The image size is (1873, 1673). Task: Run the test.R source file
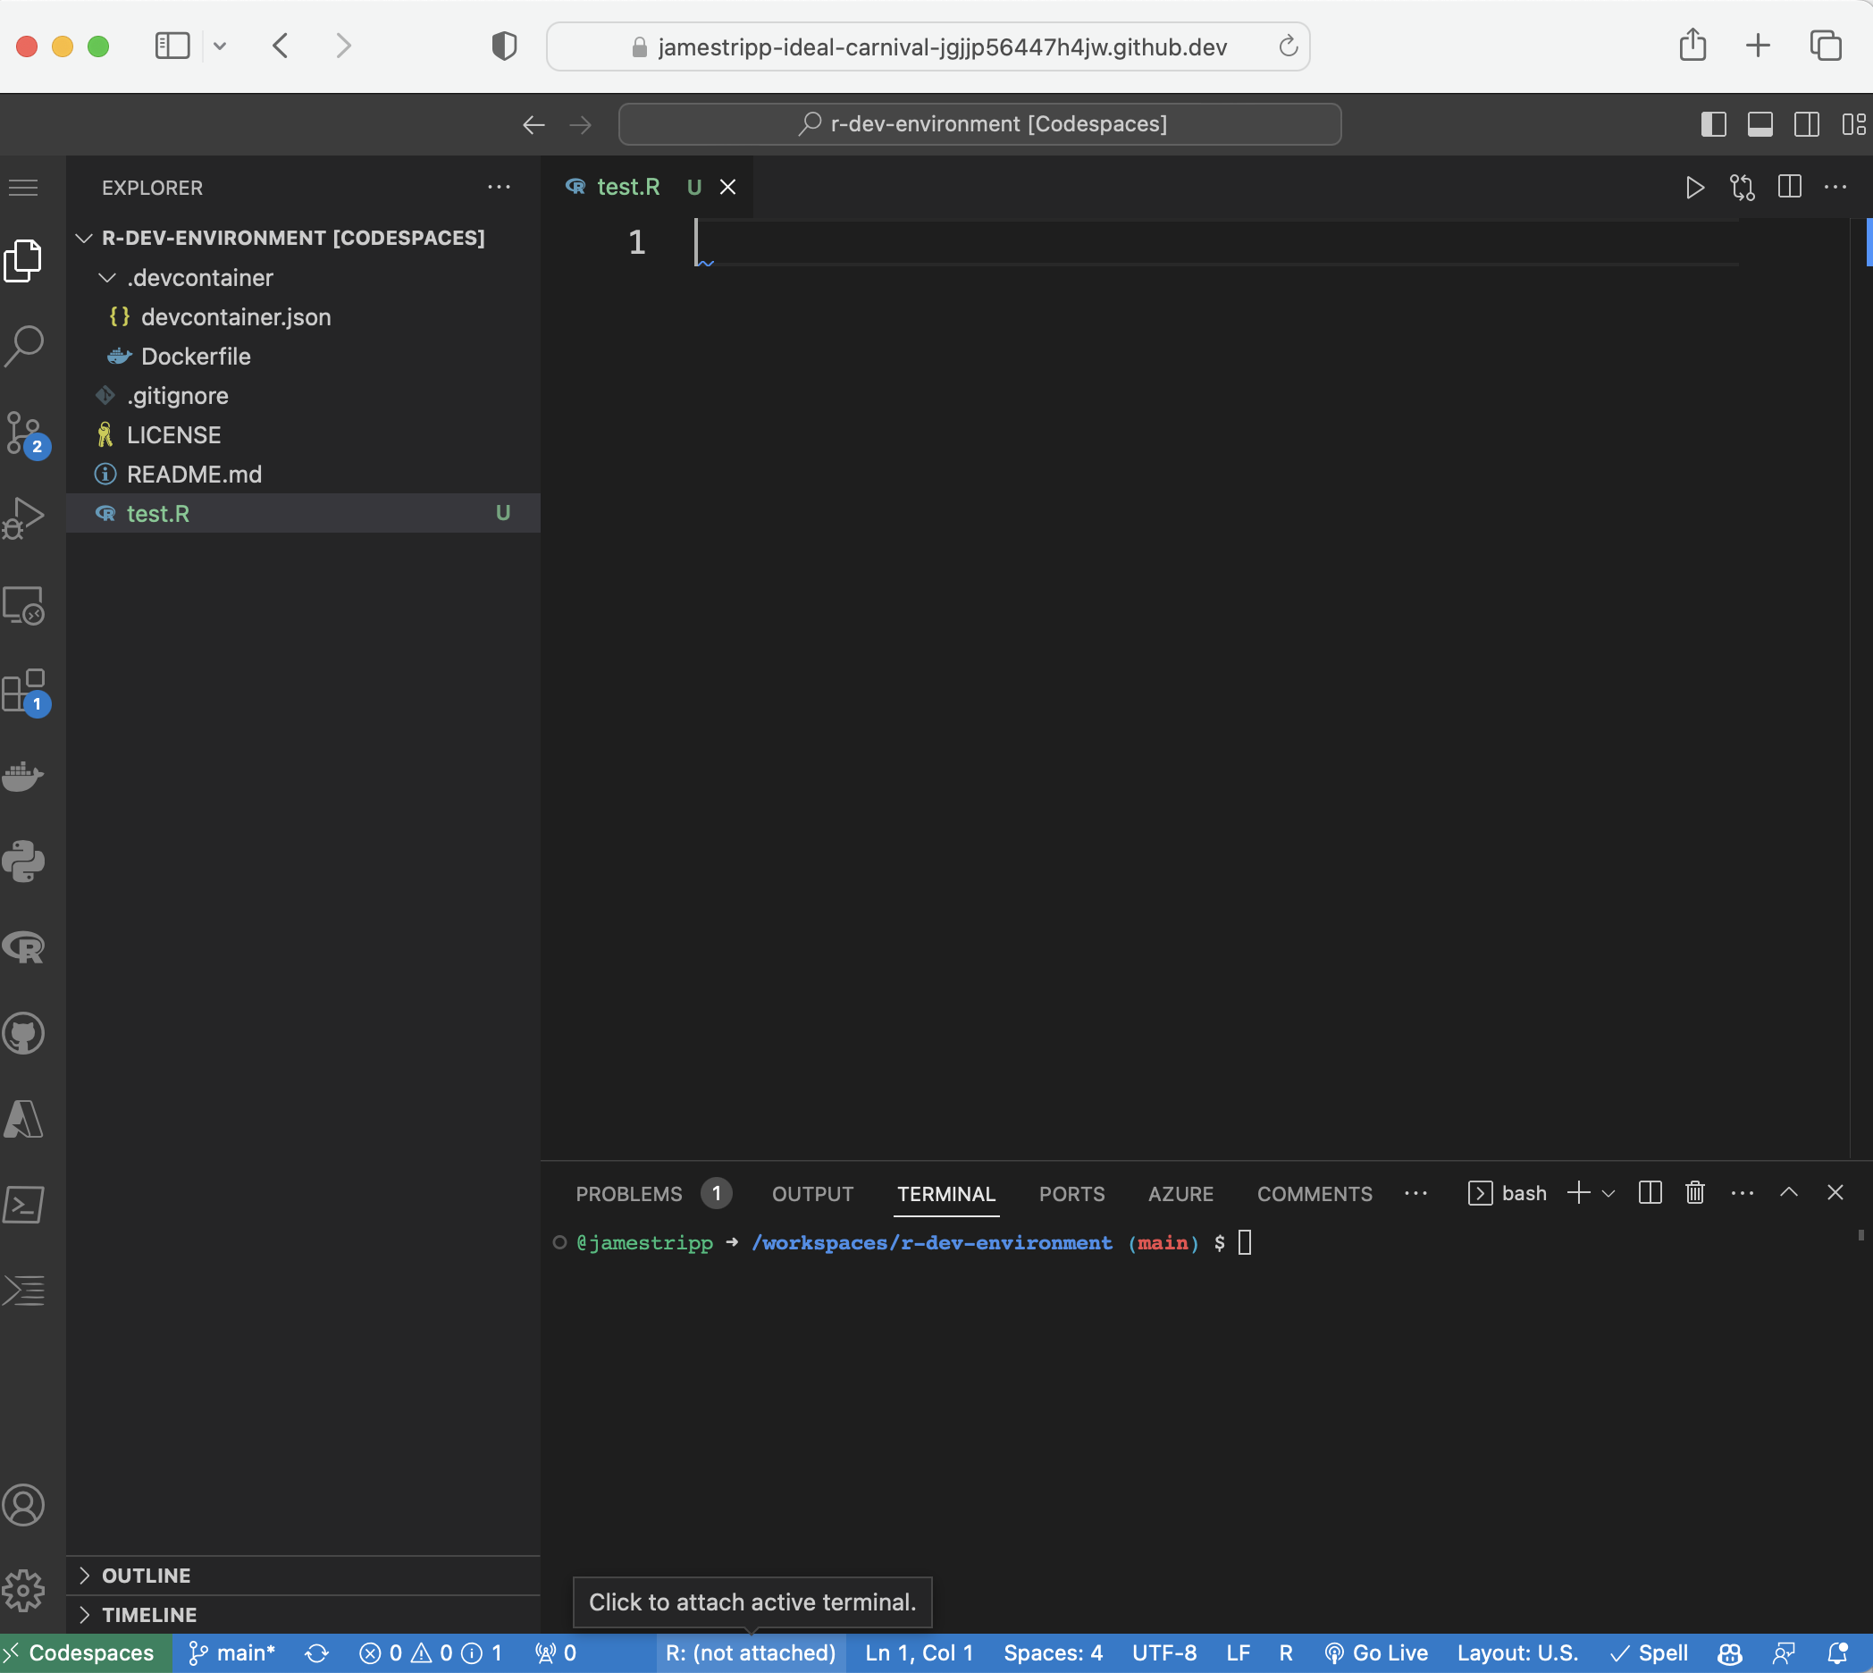[1693, 188]
